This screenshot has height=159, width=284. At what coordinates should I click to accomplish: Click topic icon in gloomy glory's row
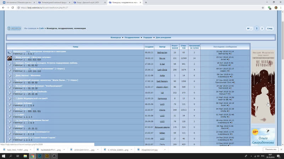coord(10,87)
